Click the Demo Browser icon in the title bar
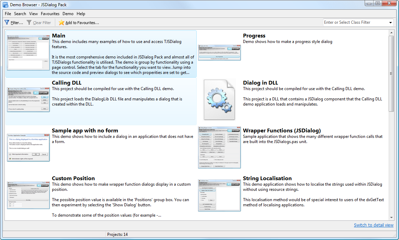The height and width of the screenshot is (240, 399). (5, 4)
